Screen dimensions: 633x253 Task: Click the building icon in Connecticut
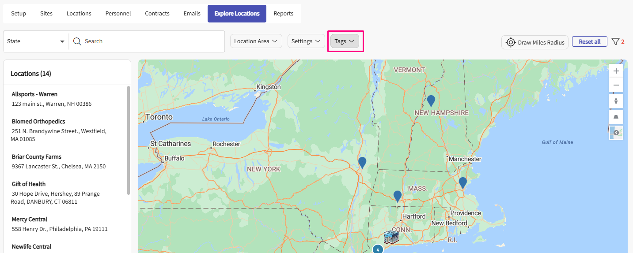point(391,237)
